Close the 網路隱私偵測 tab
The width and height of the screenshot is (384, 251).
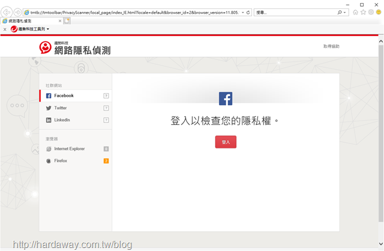coord(60,21)
